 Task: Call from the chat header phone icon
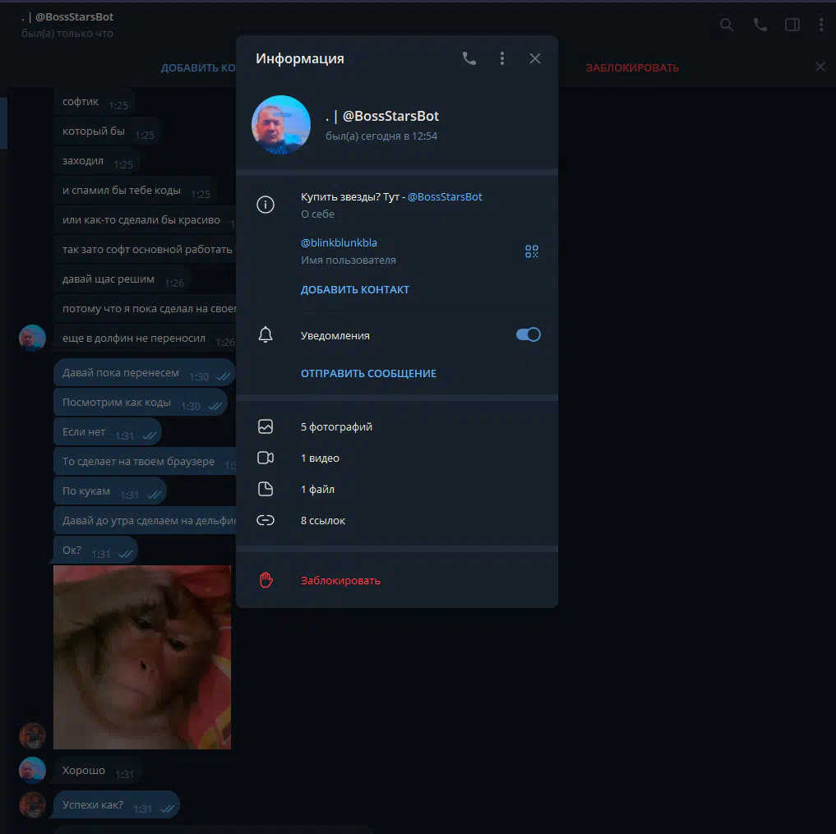click(x=760, y=25)
